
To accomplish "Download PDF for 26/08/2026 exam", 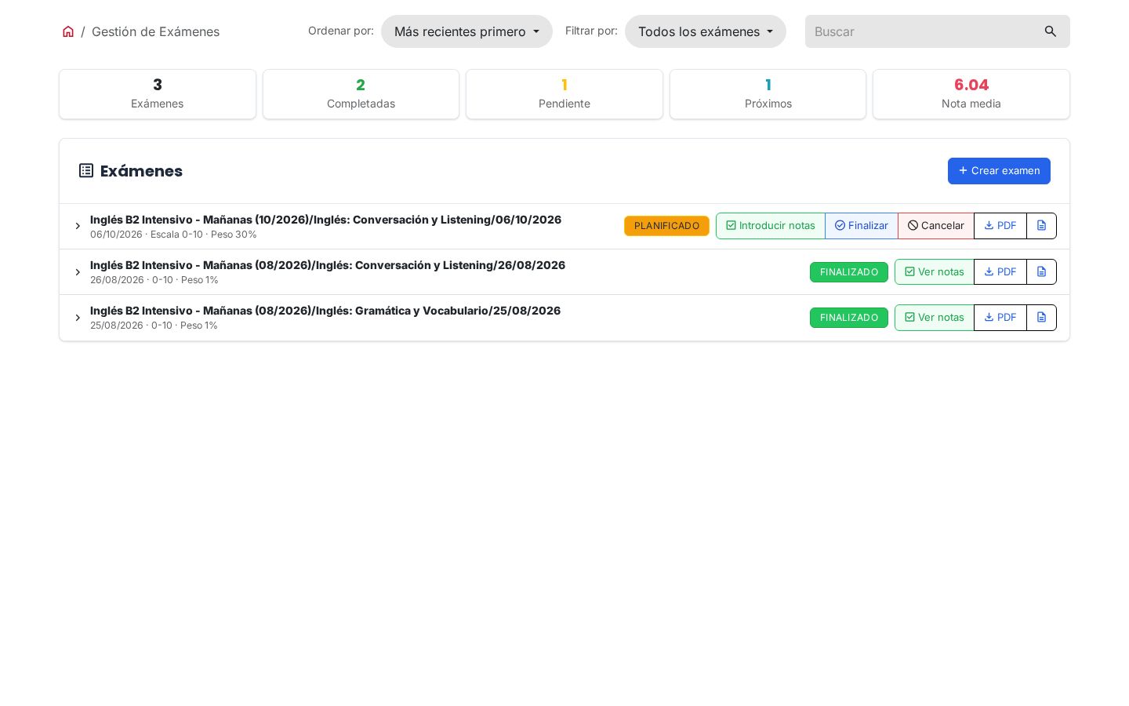I will pos(1000,271).
